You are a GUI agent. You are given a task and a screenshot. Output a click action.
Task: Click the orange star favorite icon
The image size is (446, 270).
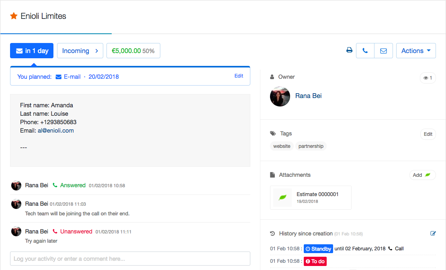coord(14,16)
